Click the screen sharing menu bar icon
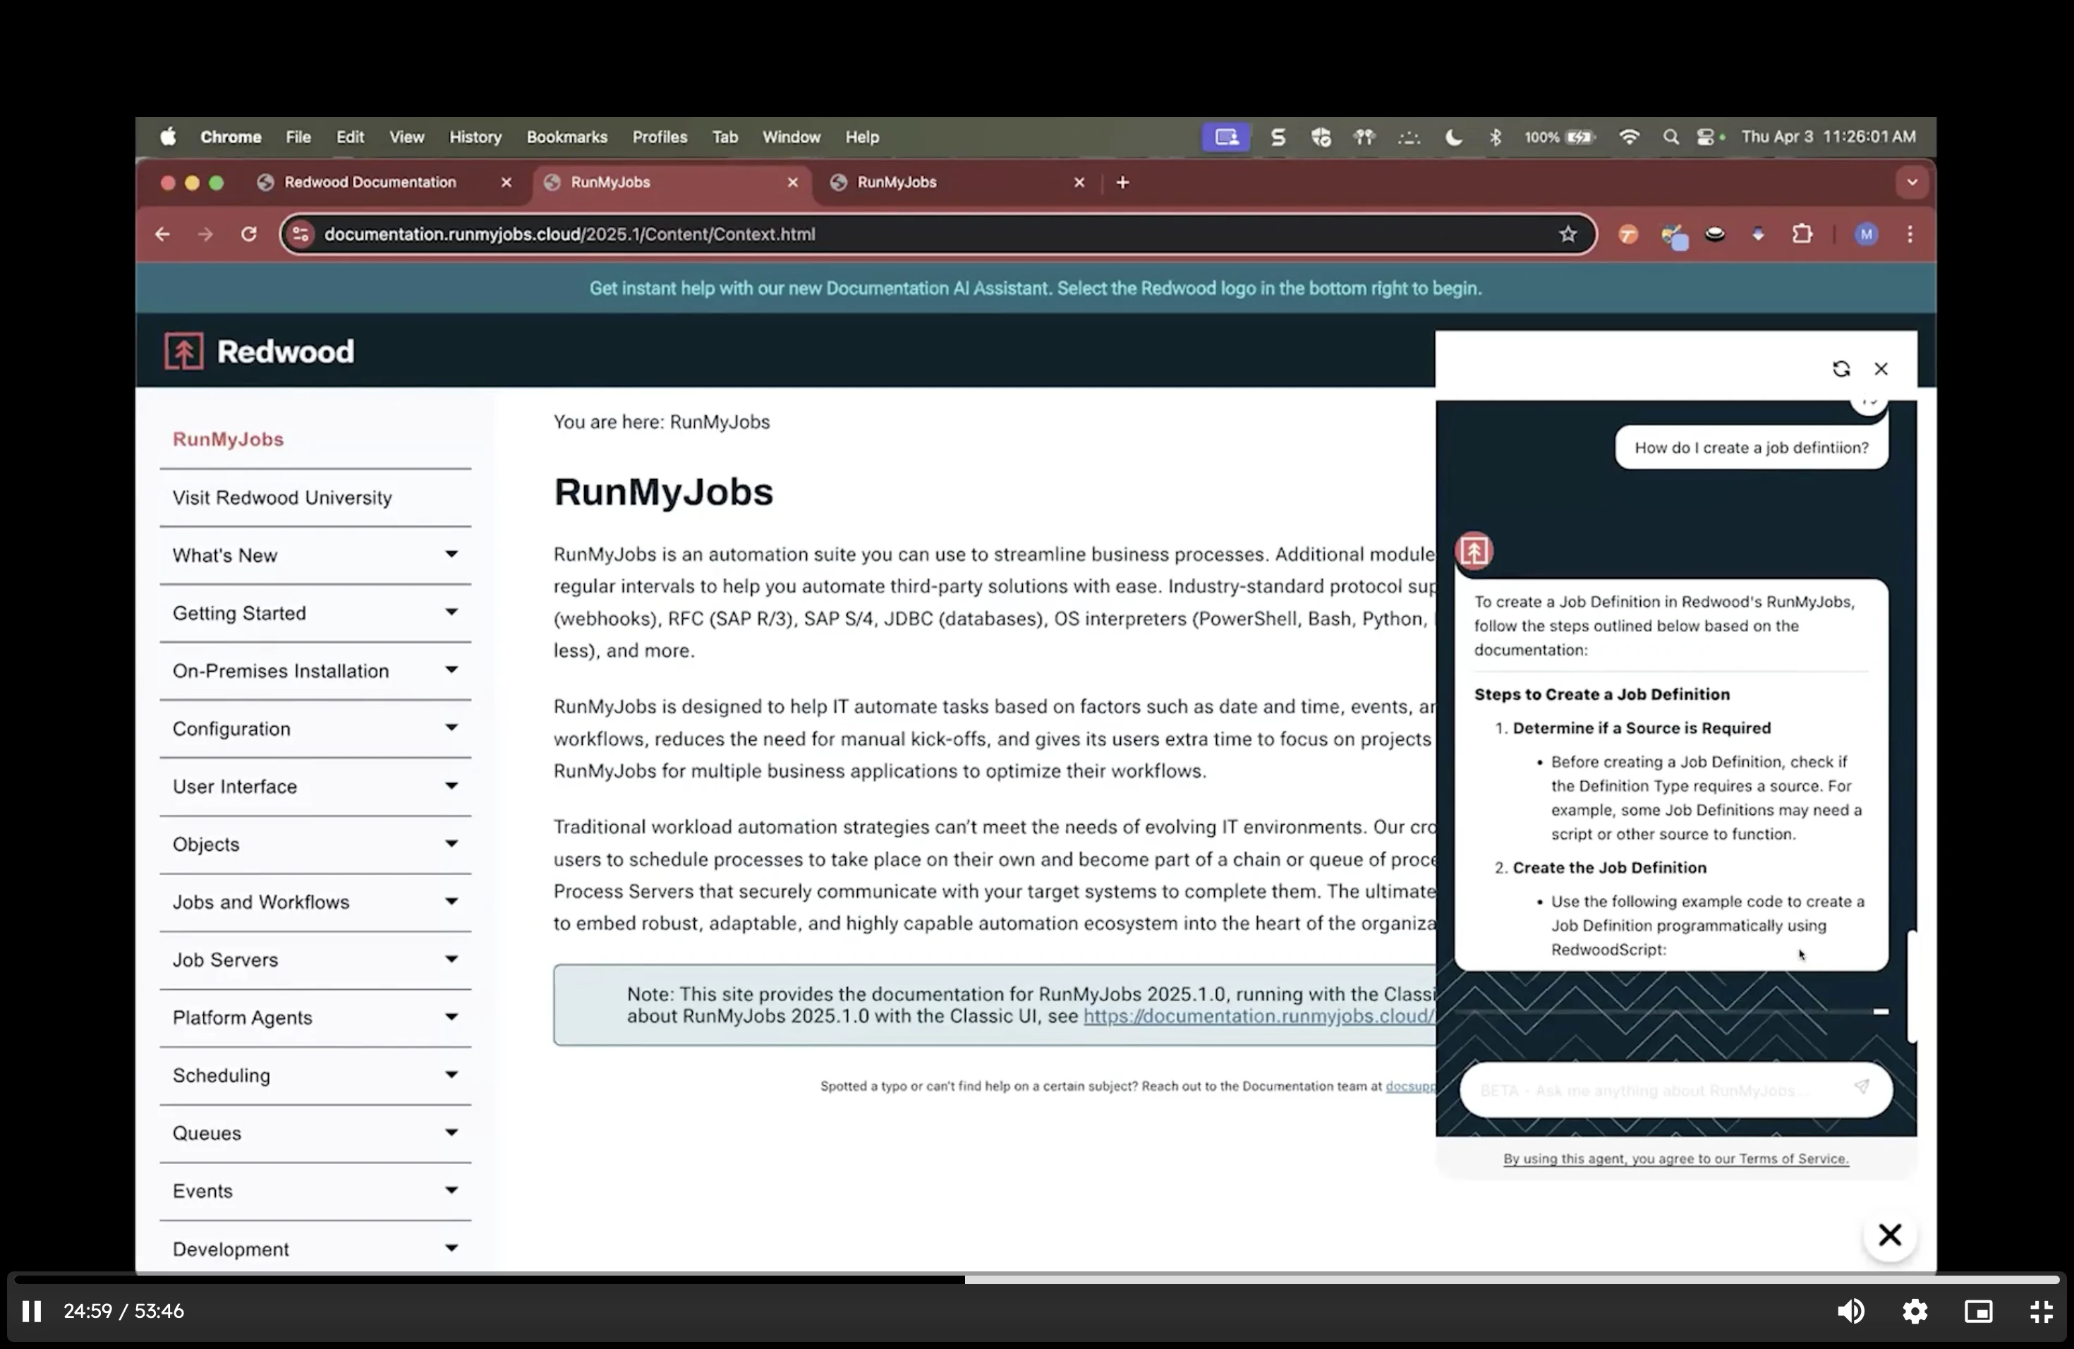 pyautogui.click(x=1226, y=137)
